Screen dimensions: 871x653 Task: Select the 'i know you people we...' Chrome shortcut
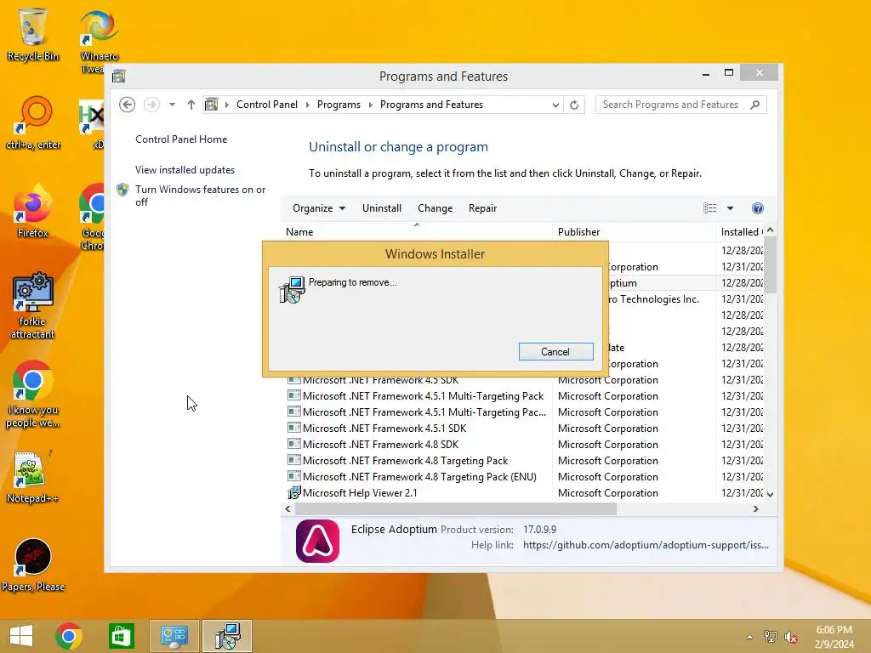[33, 395]
